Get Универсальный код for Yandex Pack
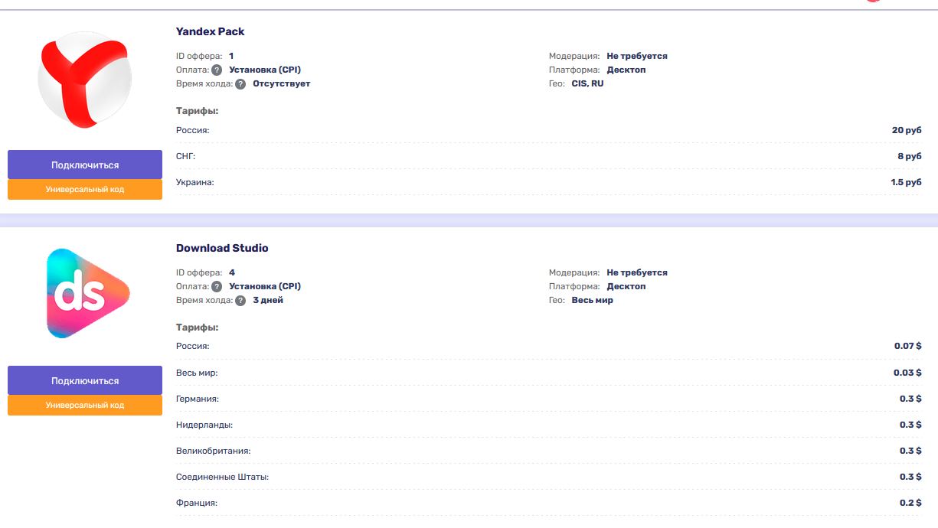This screenshot has width=938, height=528. [x=85, y=189]
